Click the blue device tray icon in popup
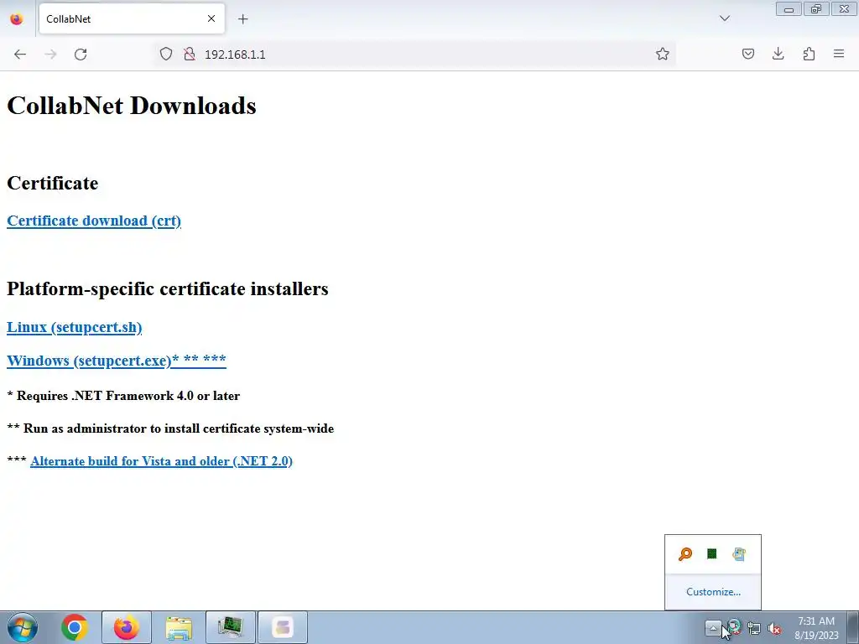Screen dimensions: 859x644 tap(738, 554)
